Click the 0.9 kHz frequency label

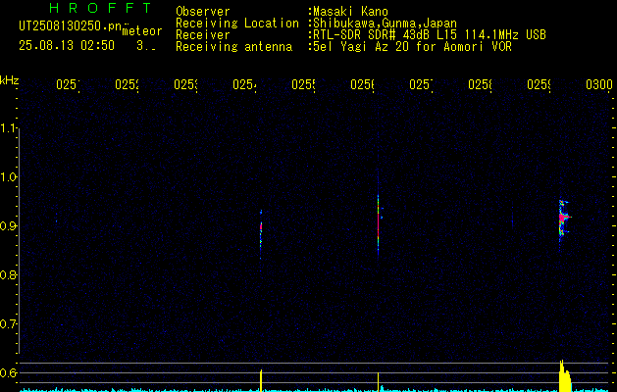(x=9, y=226)
